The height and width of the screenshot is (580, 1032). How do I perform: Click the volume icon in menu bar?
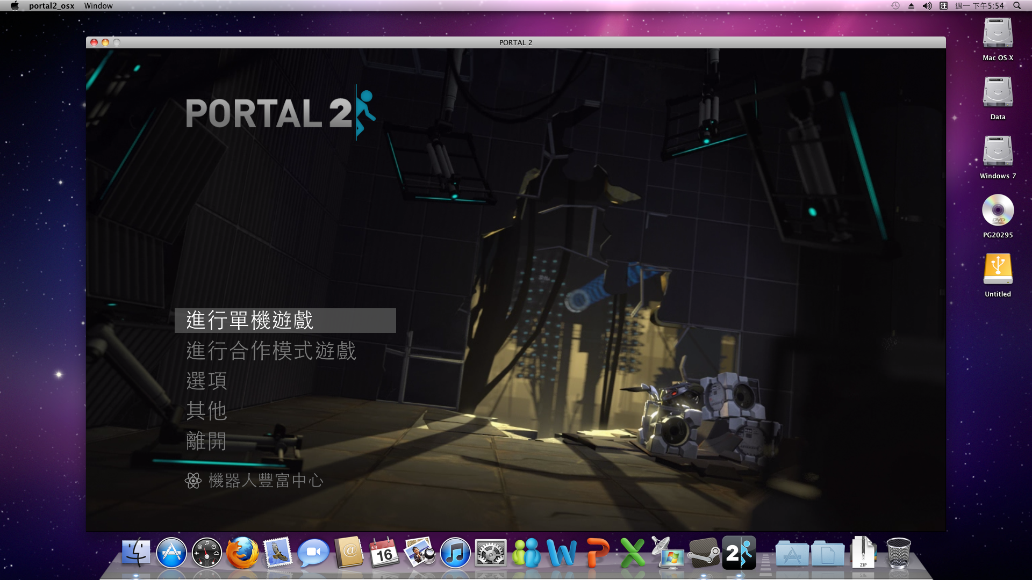point(927,6)
